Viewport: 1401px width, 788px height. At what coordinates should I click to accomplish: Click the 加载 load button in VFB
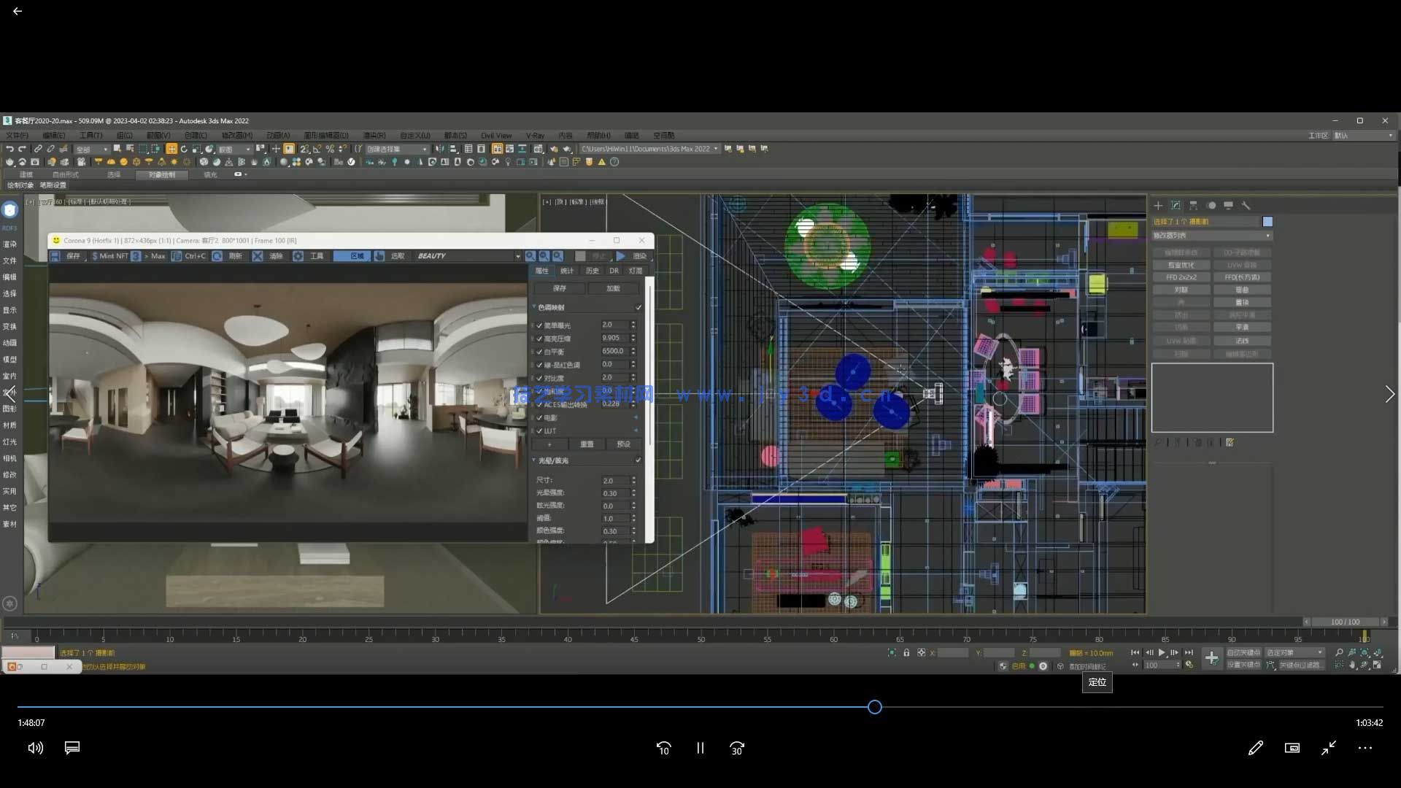coord(613,288)
